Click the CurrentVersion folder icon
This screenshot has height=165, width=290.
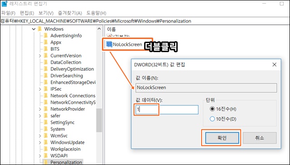tap(45, 55)
